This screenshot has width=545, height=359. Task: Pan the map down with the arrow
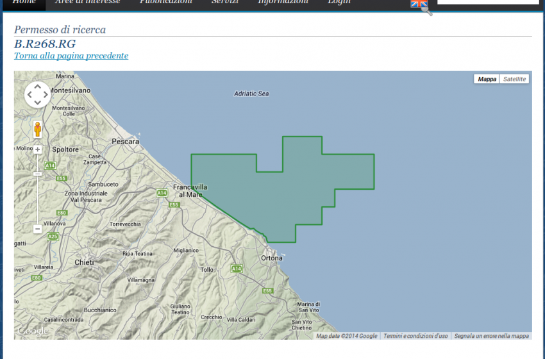[37, 103]
